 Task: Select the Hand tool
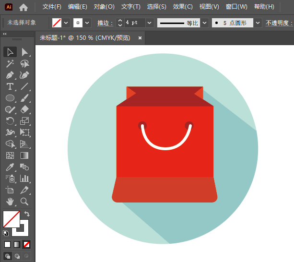[x=10, y=202]
